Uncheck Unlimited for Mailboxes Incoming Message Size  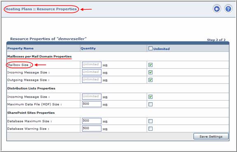[150, 72]
